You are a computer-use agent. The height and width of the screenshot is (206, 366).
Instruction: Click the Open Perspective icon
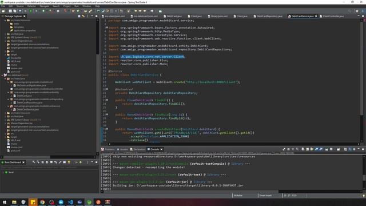pos(357,11)
